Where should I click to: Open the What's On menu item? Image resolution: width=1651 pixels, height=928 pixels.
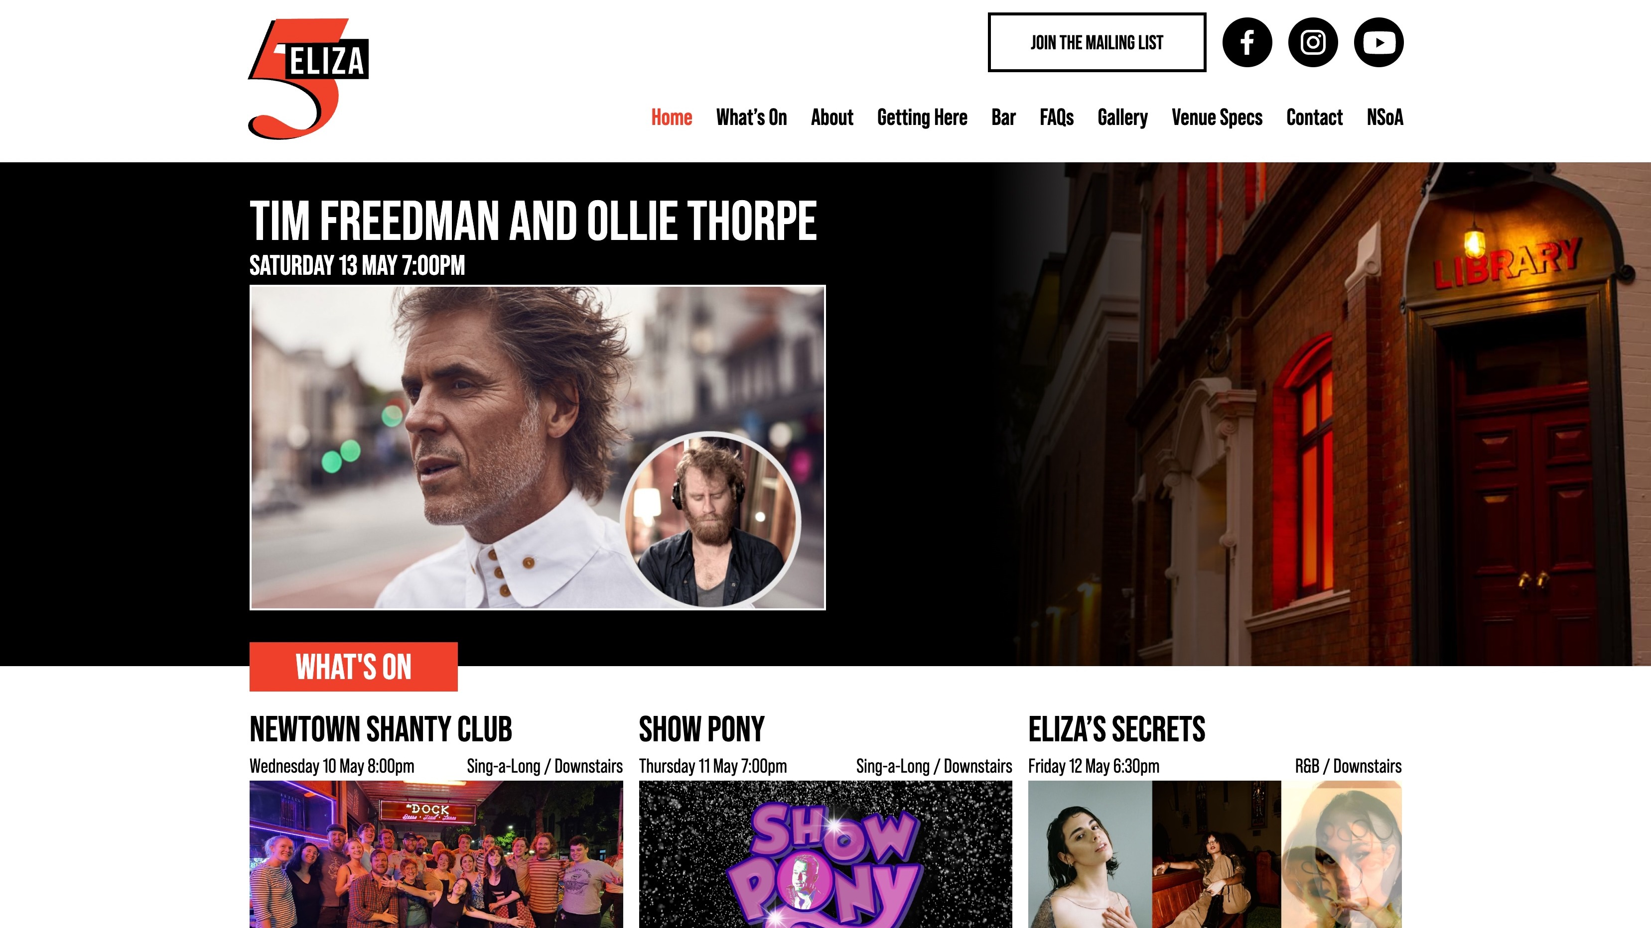pos(751,117)
